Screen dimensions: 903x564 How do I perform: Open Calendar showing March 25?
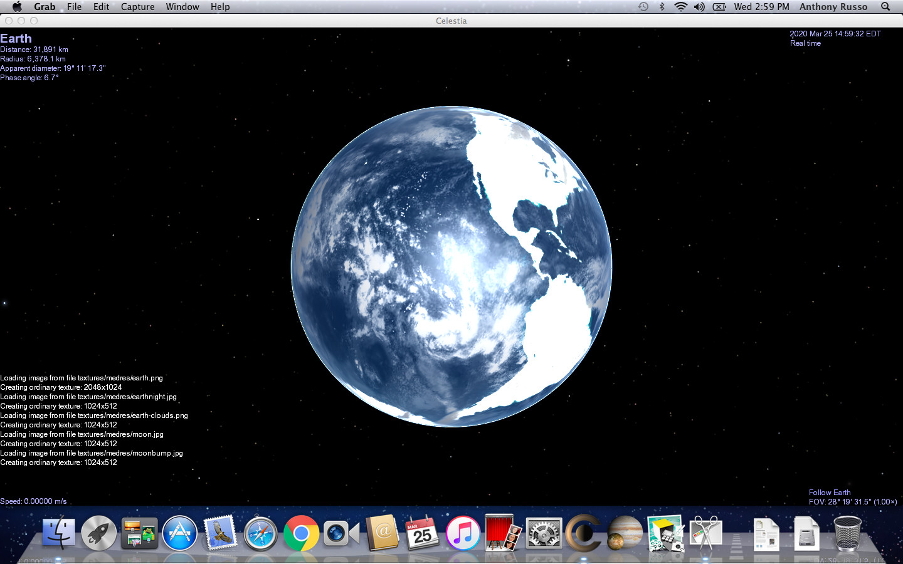[422, 533]
